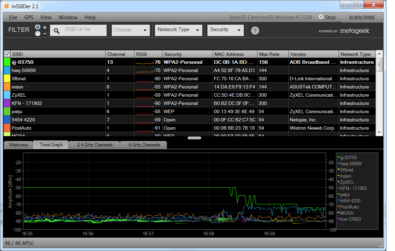Screen dimensions: 395x251
Task: Click the network table scrollbar thumb
Action: coord(379,64)
